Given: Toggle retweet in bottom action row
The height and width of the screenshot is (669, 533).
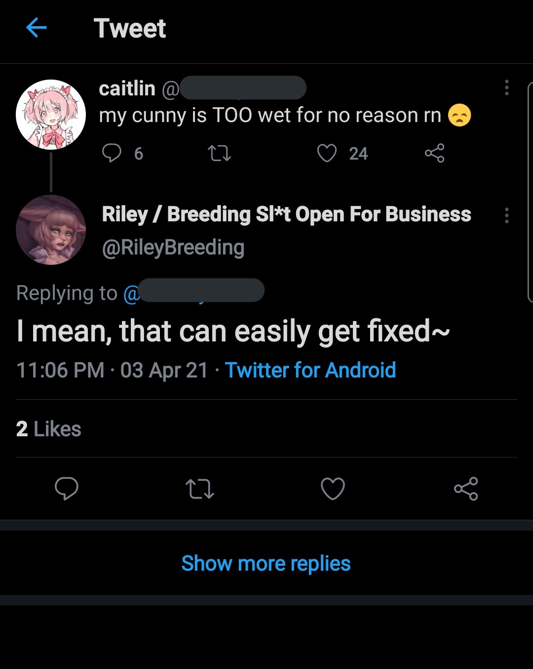Looking at the screenshot, I should (x=199, y=489).
